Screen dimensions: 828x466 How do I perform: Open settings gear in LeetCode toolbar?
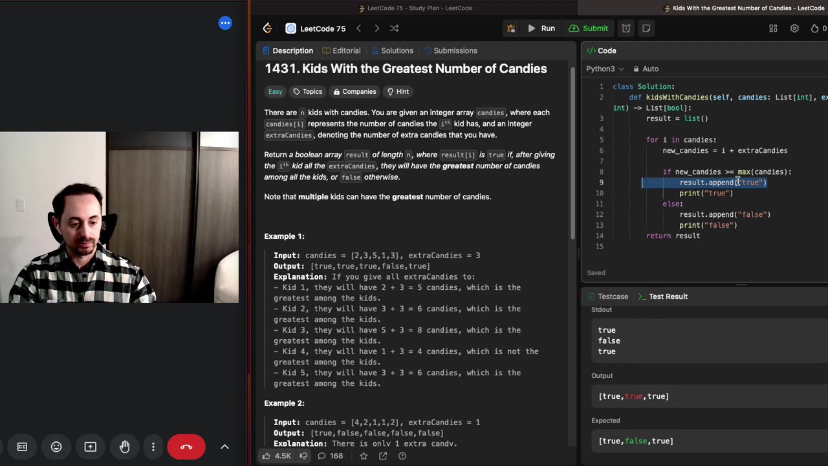pos(794,28)
